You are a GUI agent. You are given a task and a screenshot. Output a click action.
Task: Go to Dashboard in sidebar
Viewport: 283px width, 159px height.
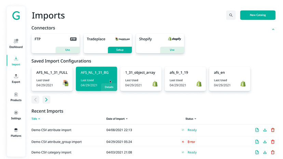point(16,44)
